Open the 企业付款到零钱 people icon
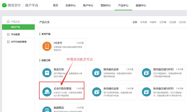The width and height of the screenshot is (187, 112). click(47, 92)
